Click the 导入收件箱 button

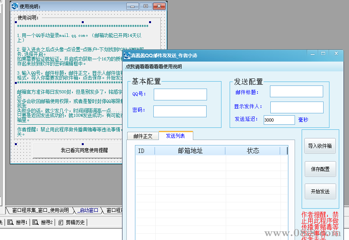click(x=320, y=146)
